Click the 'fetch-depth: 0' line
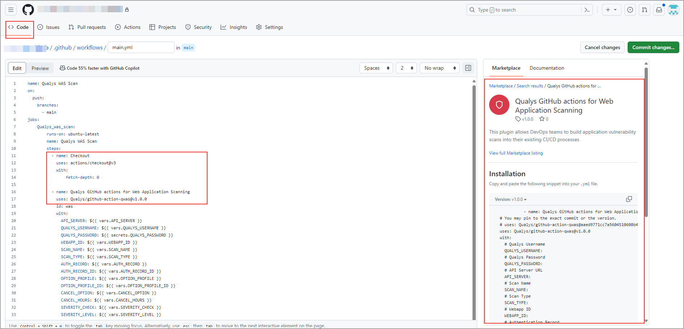Image resolution: width=684 pixels, height=329 pixels. 82,177
